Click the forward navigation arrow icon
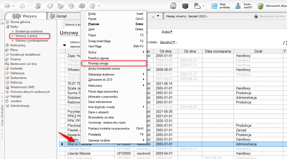The height and width of the screenshot is (159, 287). (x=22, y=6)
